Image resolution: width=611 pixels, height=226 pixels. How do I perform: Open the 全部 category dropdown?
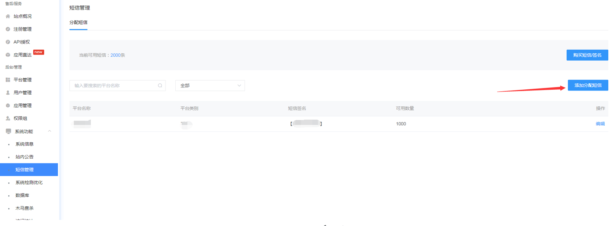(x=210, y=86)
